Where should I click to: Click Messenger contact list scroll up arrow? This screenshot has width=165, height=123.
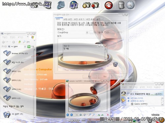pos(162,98)
